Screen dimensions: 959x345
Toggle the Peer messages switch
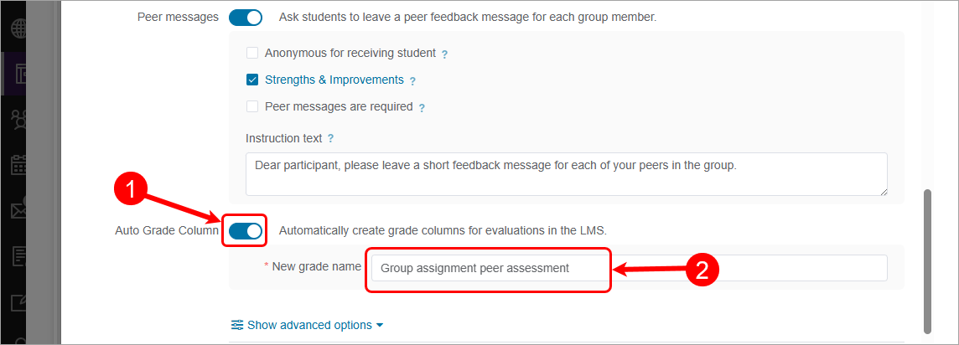tap(246, 18)
